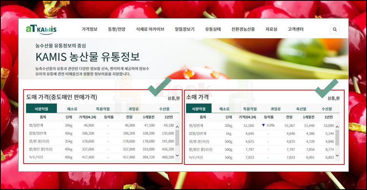Switch to retail 특용작물 tab
Image resolution: width=367 pixels, height=190 pixels.
[x=250, y=109]
